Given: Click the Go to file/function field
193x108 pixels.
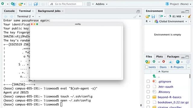Looking at the screenshot, I should click(65, 4).
